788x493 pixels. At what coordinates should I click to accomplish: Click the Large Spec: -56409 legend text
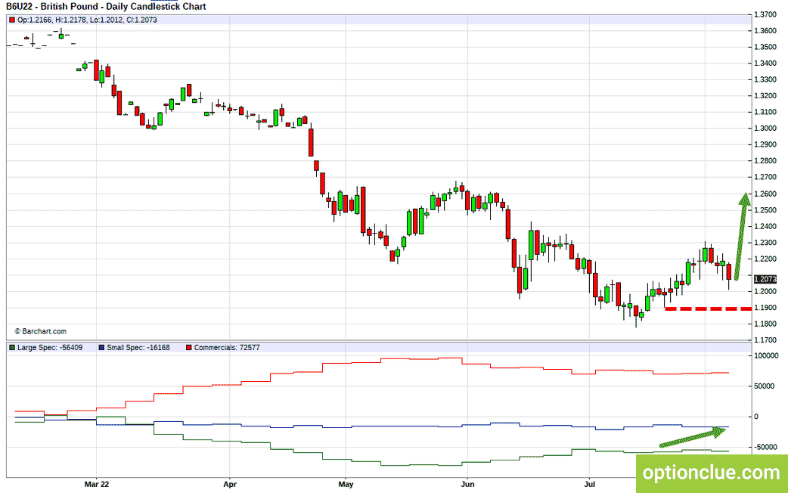(x=50, y=348)
